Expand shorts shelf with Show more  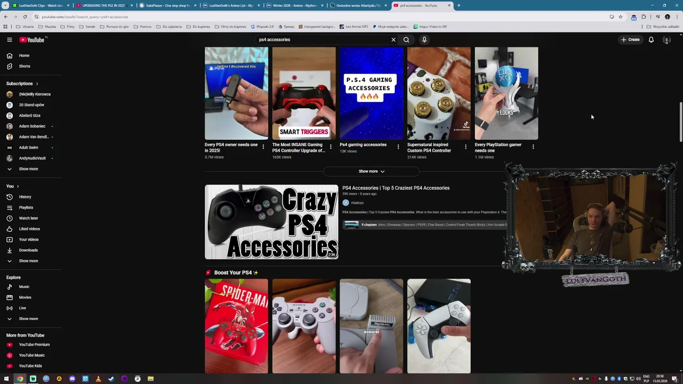(371, 171)
